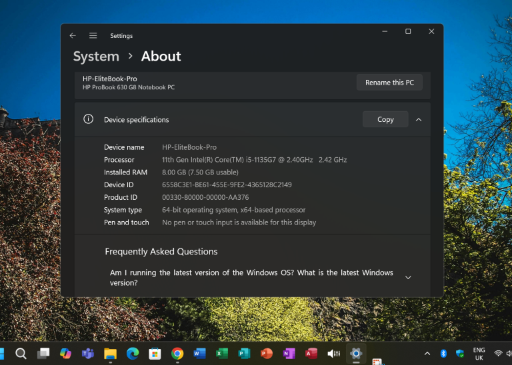Expand the latest Windows version FAQ question

pyautogui.click(x=408, y=277)
